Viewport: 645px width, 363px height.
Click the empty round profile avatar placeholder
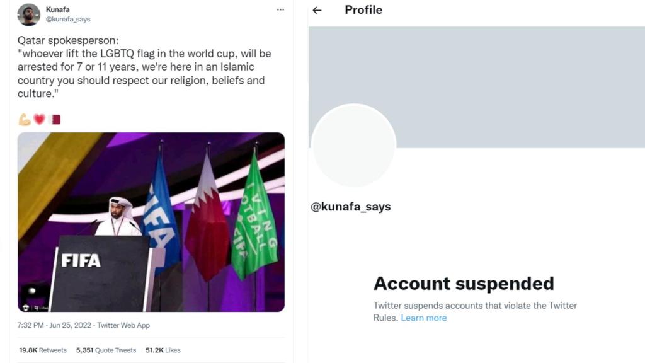coord(353,146)
